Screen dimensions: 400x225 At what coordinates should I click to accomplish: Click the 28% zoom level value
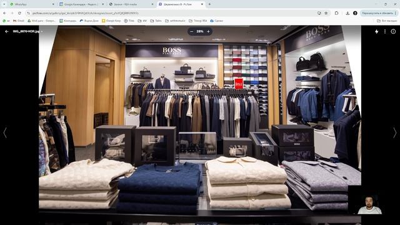point(200,31)
